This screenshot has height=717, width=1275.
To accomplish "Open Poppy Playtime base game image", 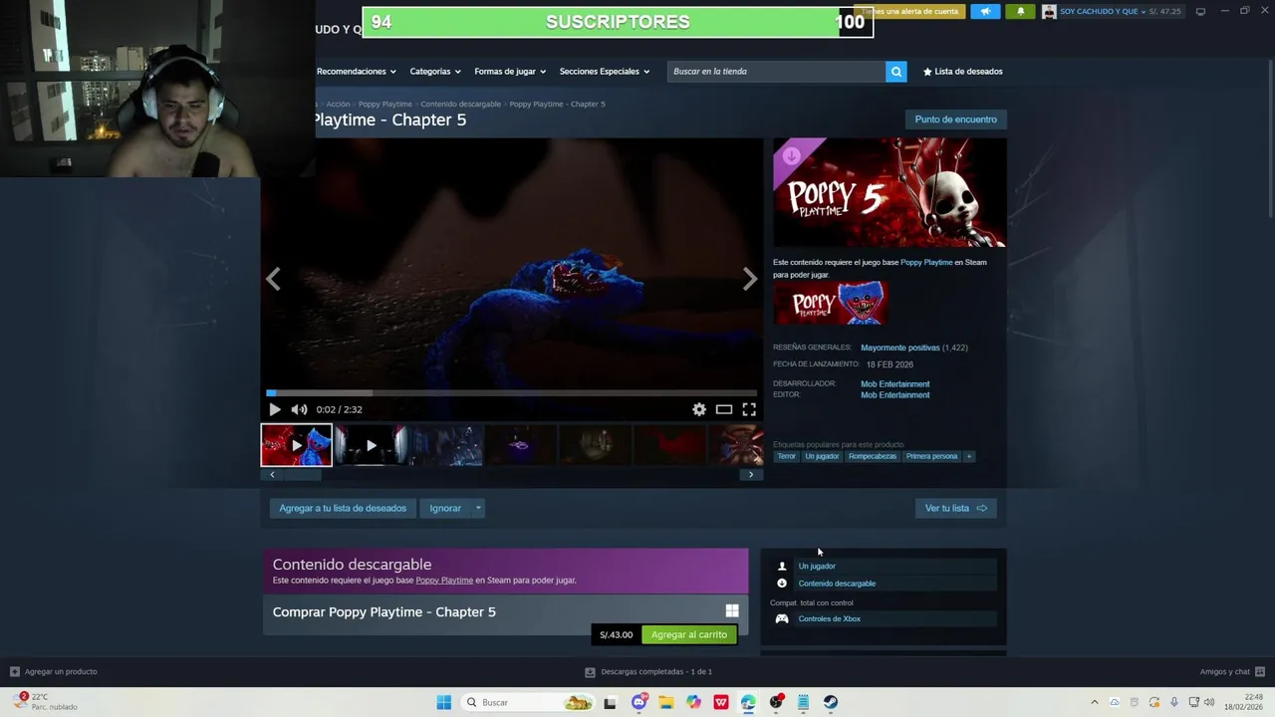I will [831, 304].
